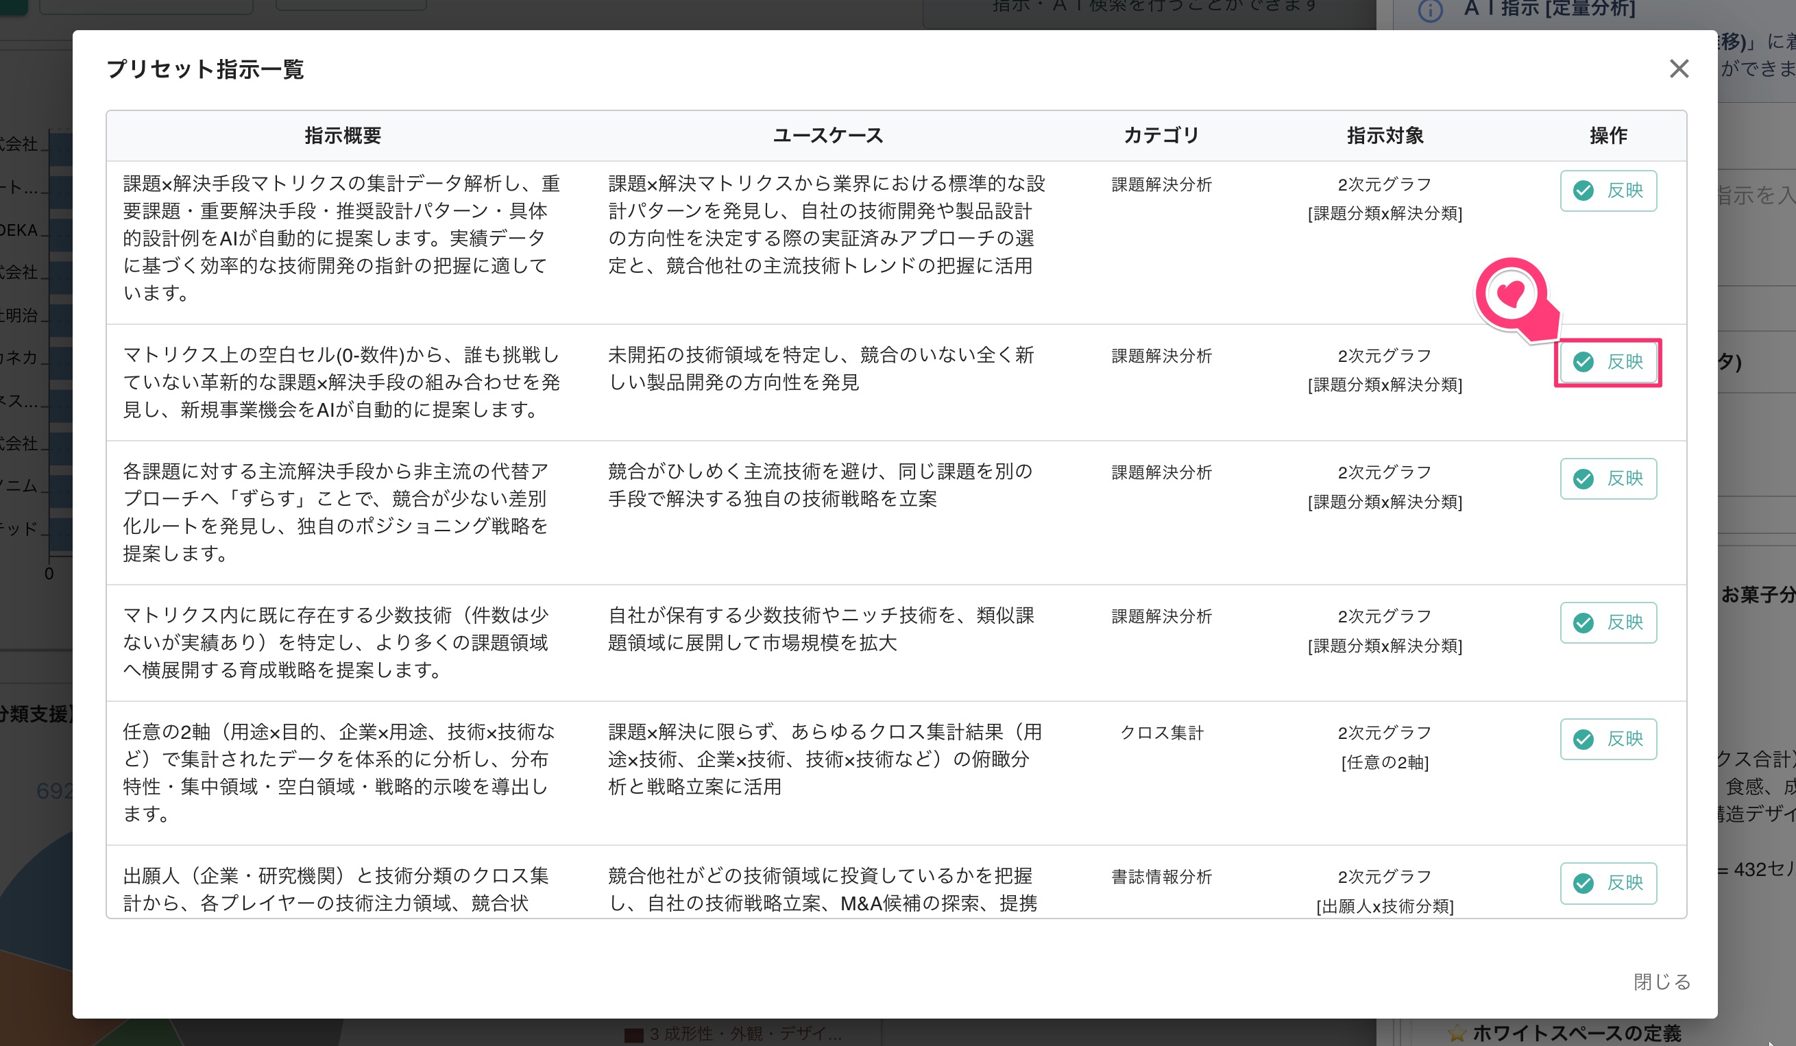Viewport: 1796px width, 1046px height.
Task: Click the description starting 各課題に対する主流解決手段
Action: tap(337, 511)
